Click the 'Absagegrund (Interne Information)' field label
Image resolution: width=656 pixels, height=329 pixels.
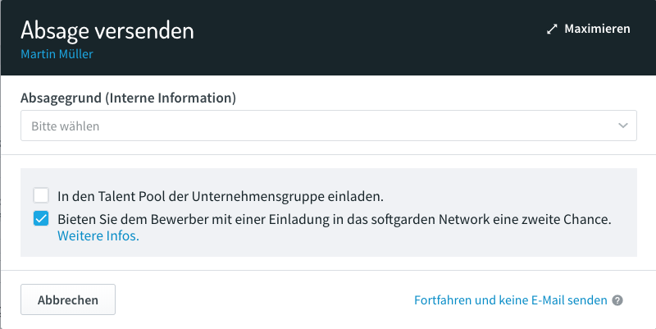tap(128, 98)
